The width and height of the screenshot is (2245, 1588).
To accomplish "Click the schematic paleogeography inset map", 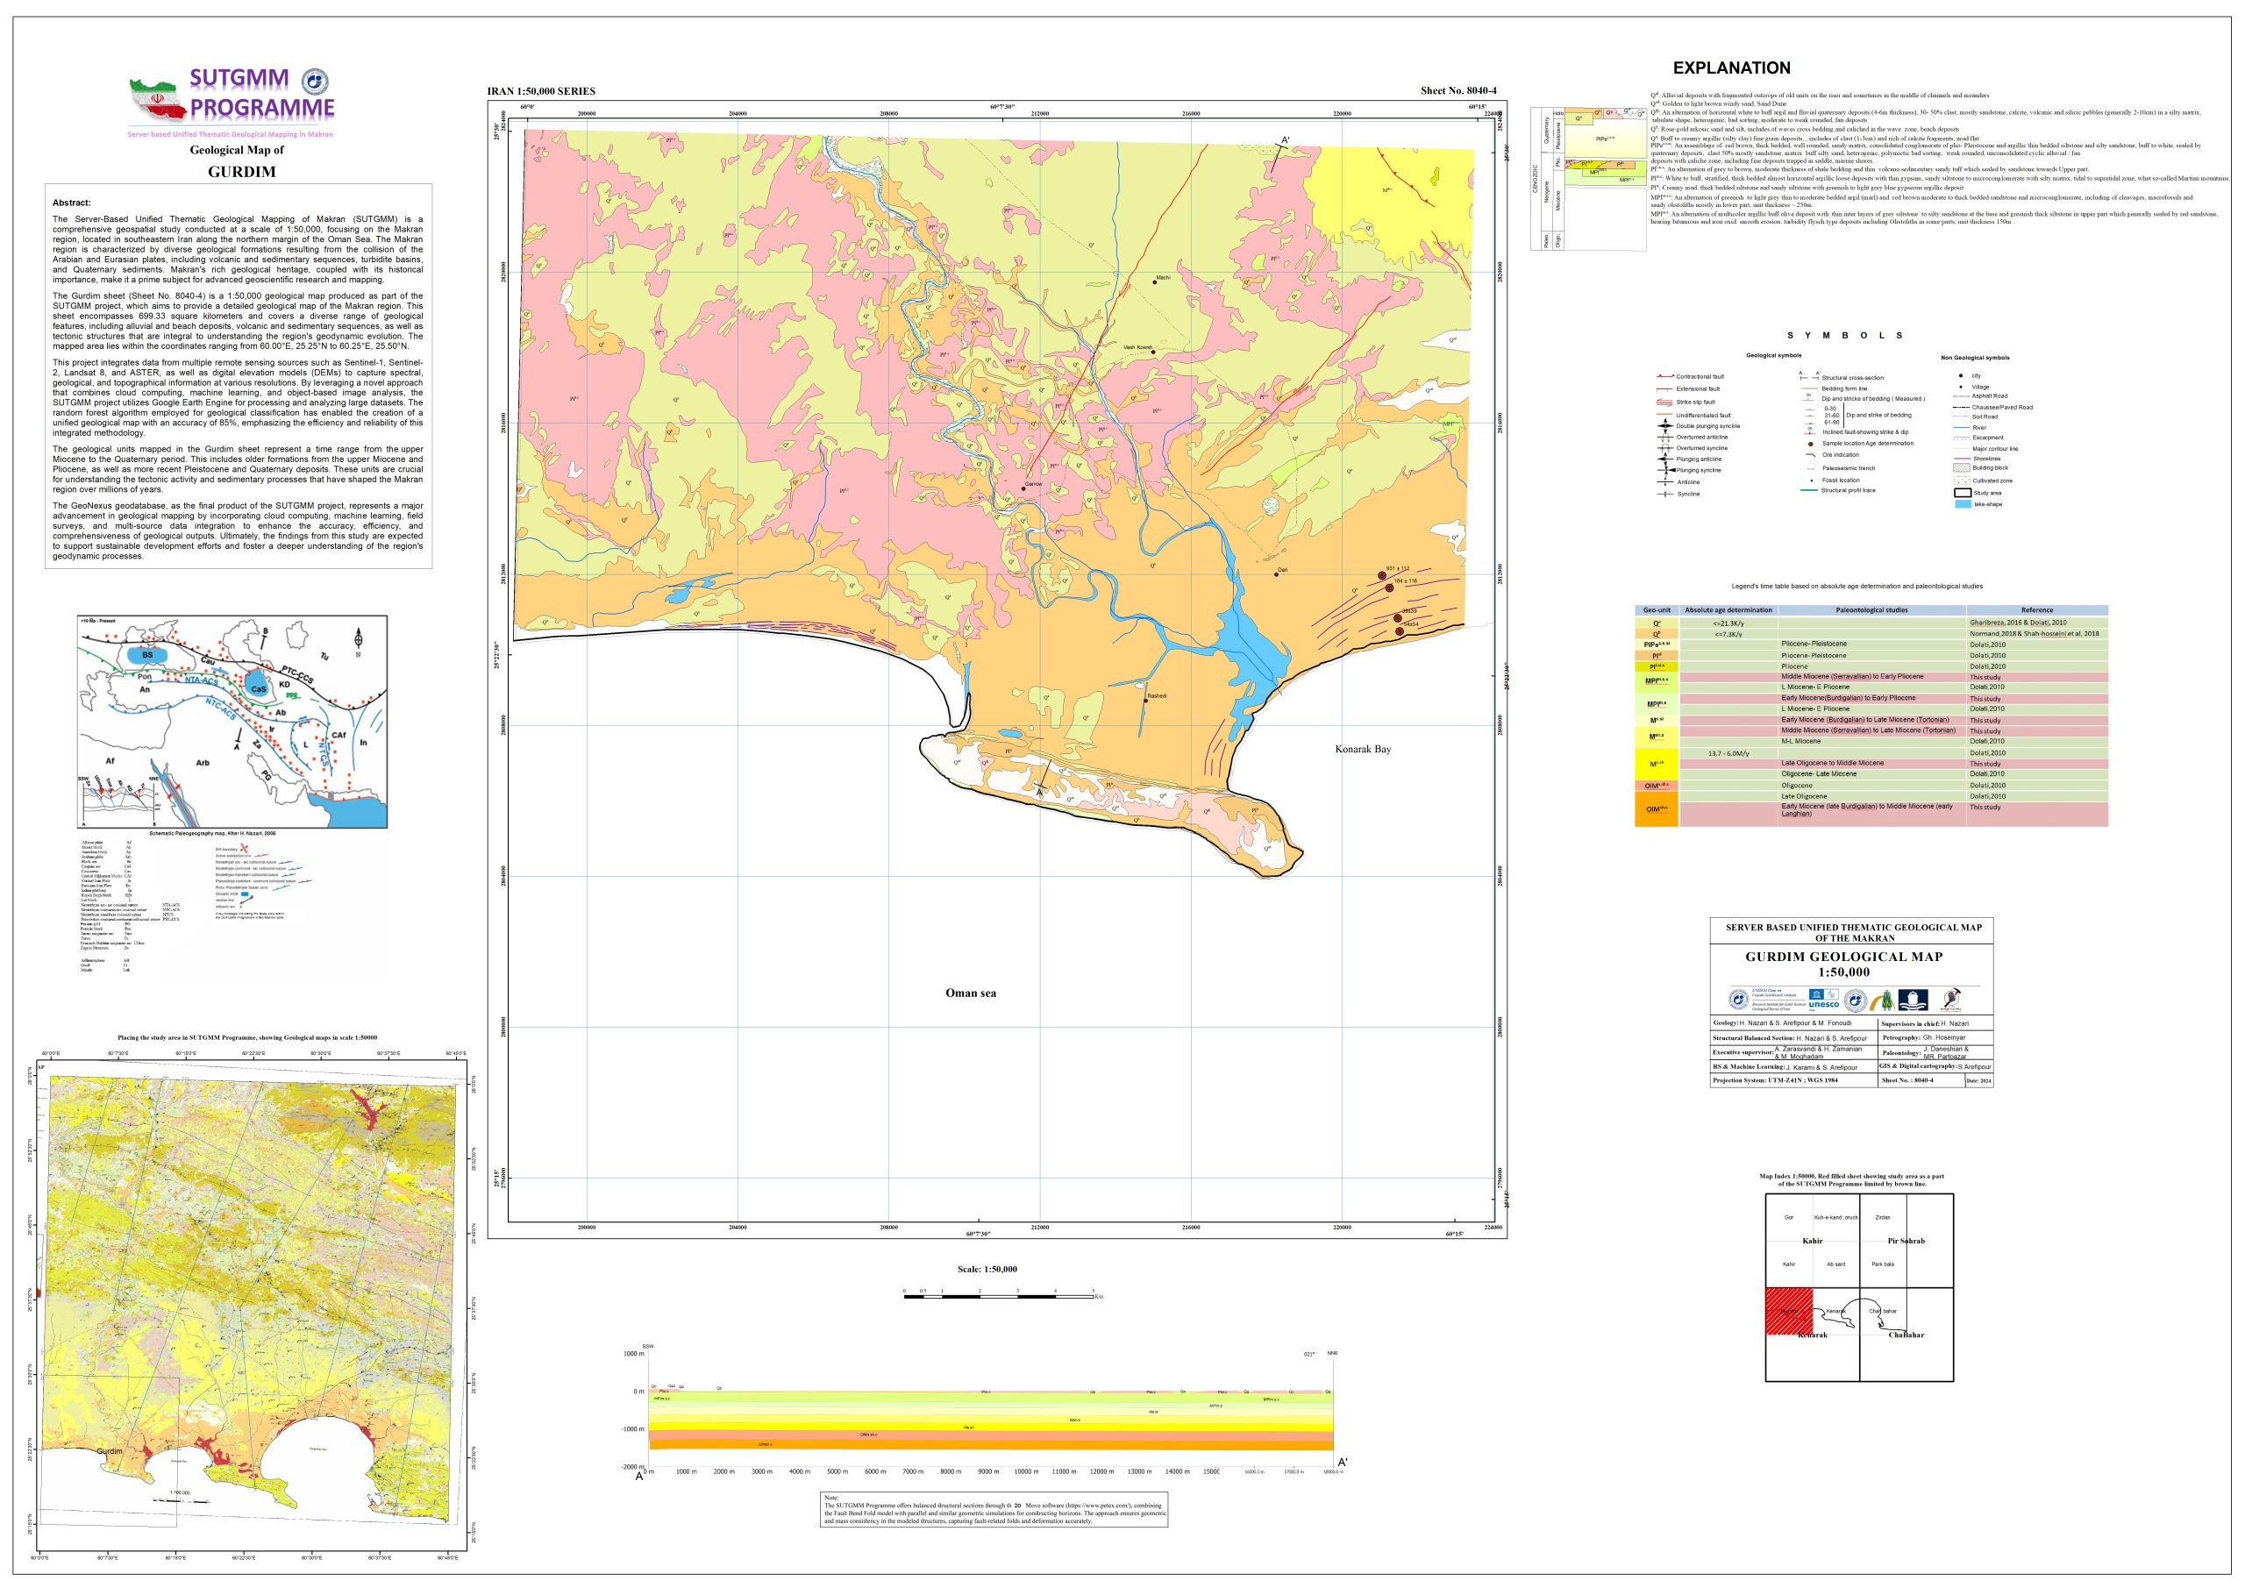I will click(x=232, y=722).
